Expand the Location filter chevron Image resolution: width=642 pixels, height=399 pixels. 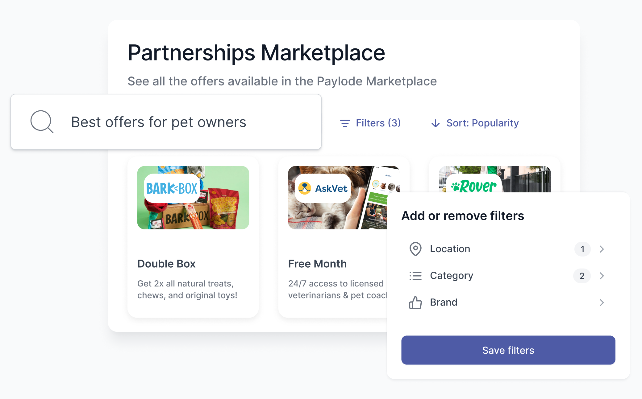(x=601, y=249)
